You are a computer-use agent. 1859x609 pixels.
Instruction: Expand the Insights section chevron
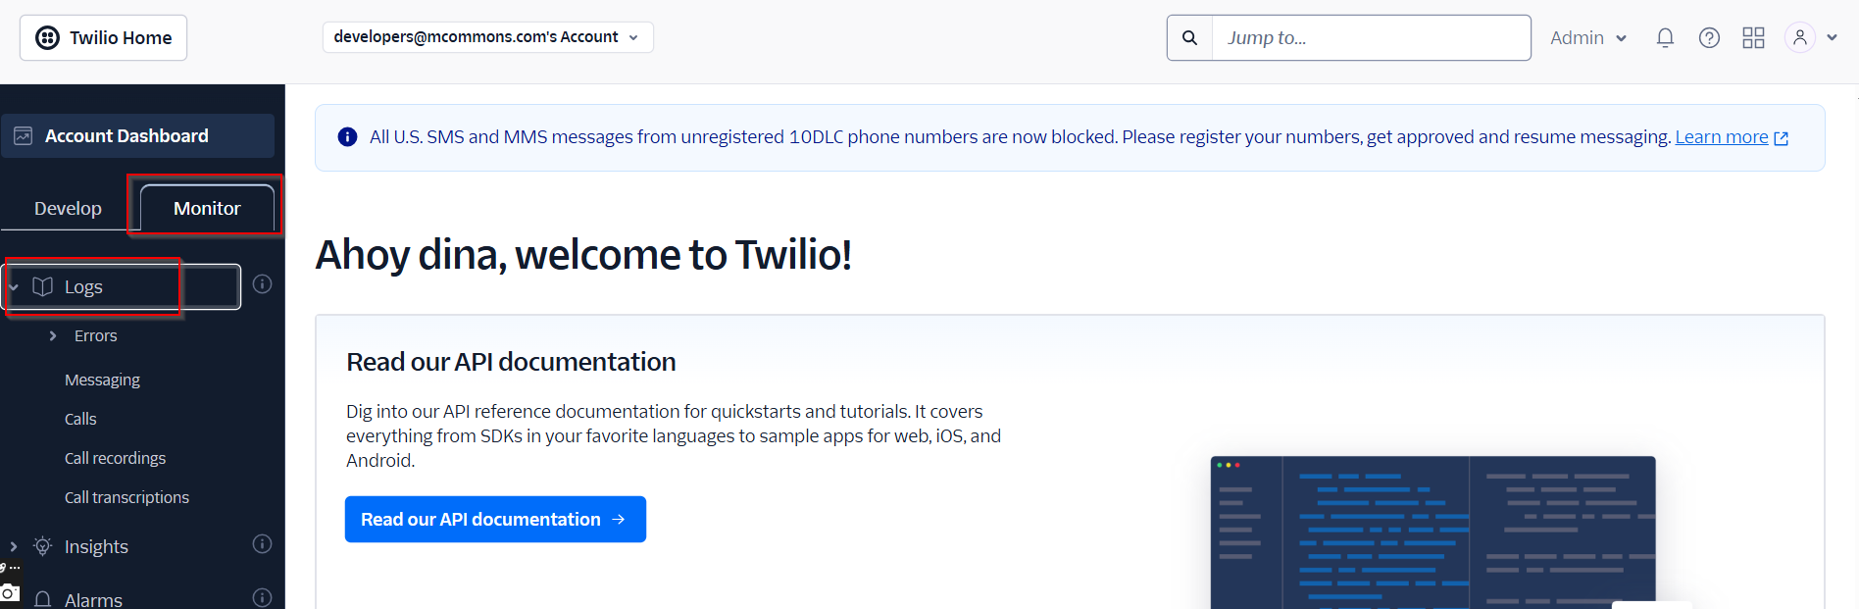click(14, 546)
